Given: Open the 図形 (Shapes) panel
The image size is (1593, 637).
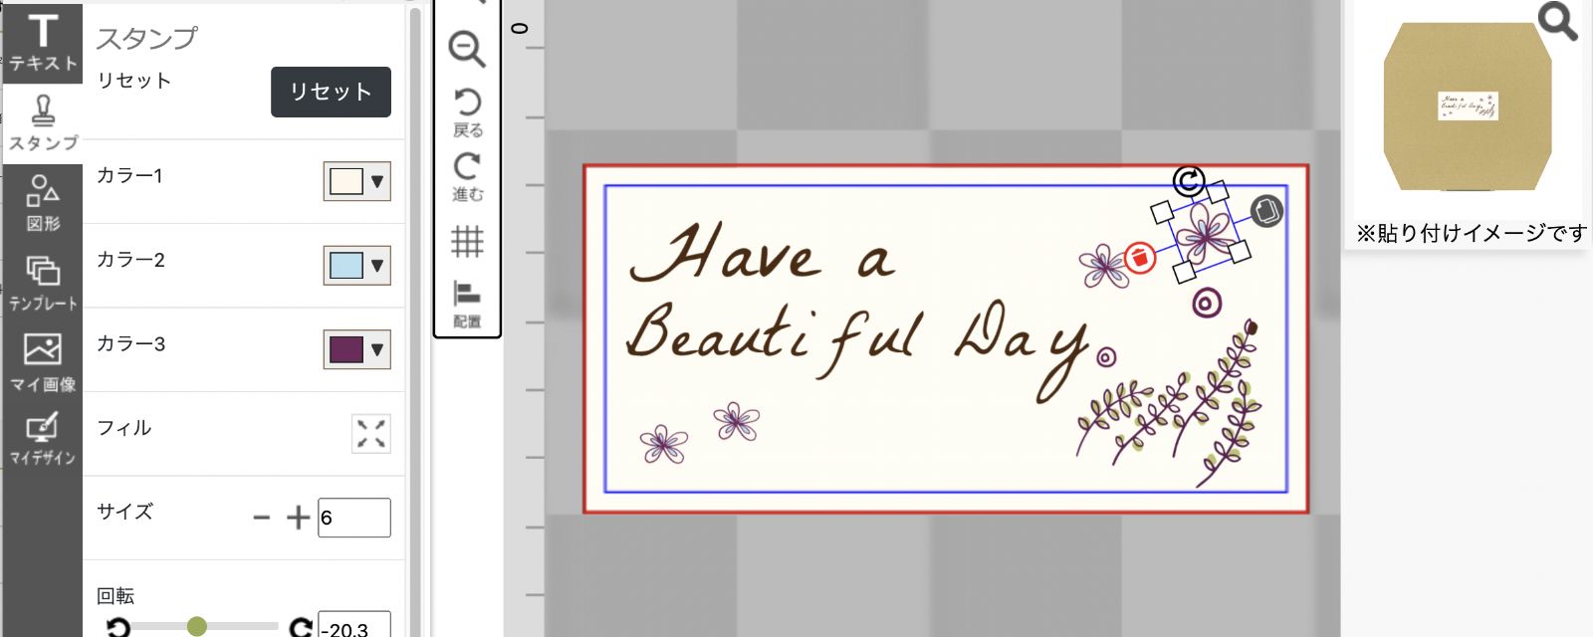Looking at the screenshot, I should [x=42, y=203].
